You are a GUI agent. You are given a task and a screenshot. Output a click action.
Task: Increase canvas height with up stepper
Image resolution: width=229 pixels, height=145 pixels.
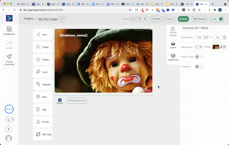pyautogui.click(x=225, y=36)
